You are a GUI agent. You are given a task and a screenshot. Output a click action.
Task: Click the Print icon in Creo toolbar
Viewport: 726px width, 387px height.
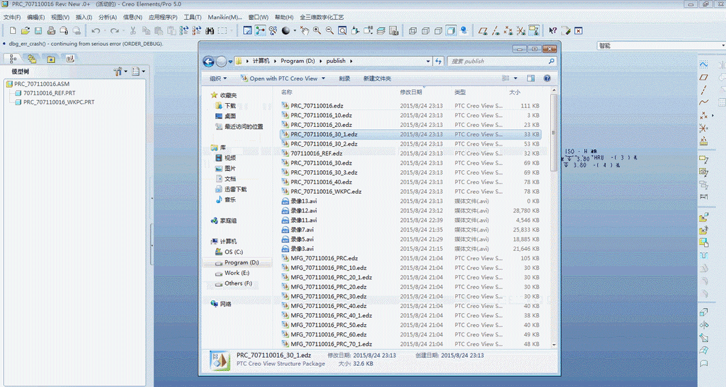pyautogui.click(x=51, y=30)
